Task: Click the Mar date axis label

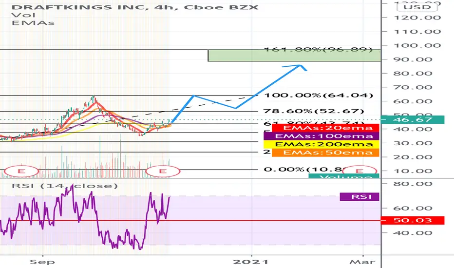Action: (362, 262)
